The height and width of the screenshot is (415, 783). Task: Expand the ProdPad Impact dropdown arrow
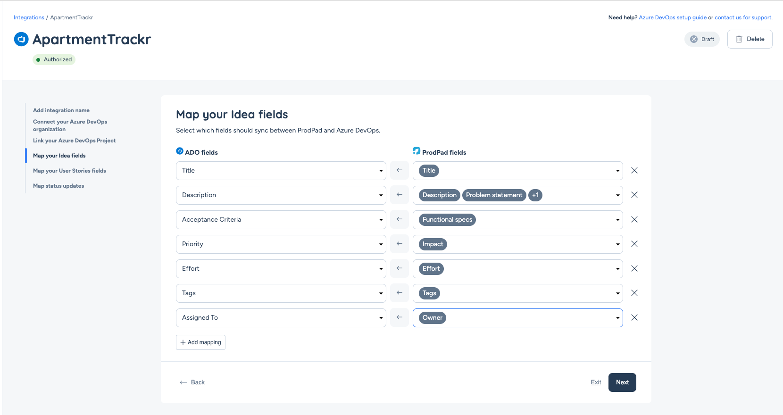(x=617, y=244)
